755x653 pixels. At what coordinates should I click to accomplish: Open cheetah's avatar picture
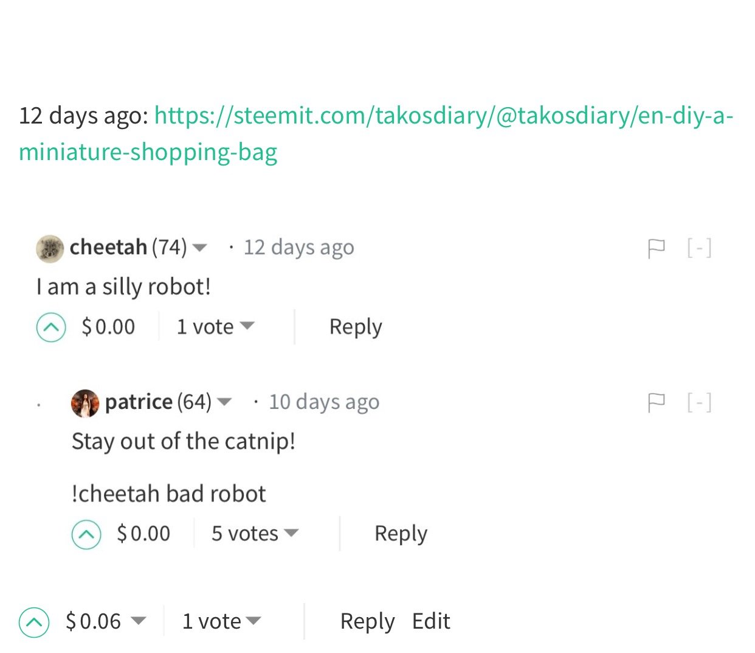pos(50,248)
